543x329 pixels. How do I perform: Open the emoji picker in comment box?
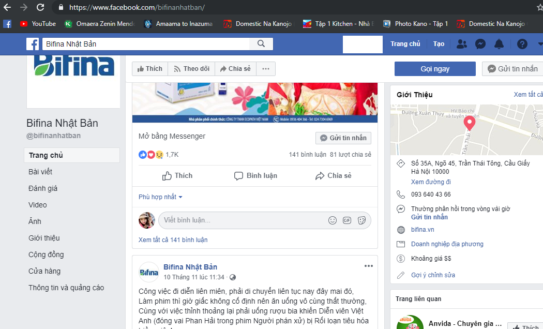(333, 220)
